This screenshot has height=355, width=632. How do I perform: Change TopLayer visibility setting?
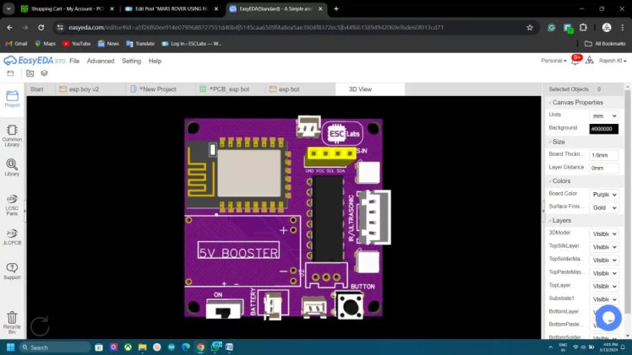(x=603, y=286)
